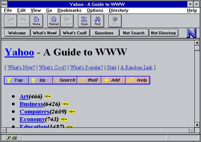This screenshot has width=201, height=142.
Task: Open the Options menu
Action: point(95,11)
